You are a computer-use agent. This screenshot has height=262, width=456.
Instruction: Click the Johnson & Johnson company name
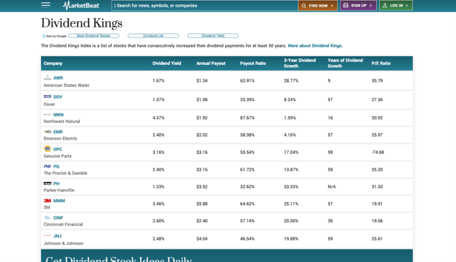(63, 243)
